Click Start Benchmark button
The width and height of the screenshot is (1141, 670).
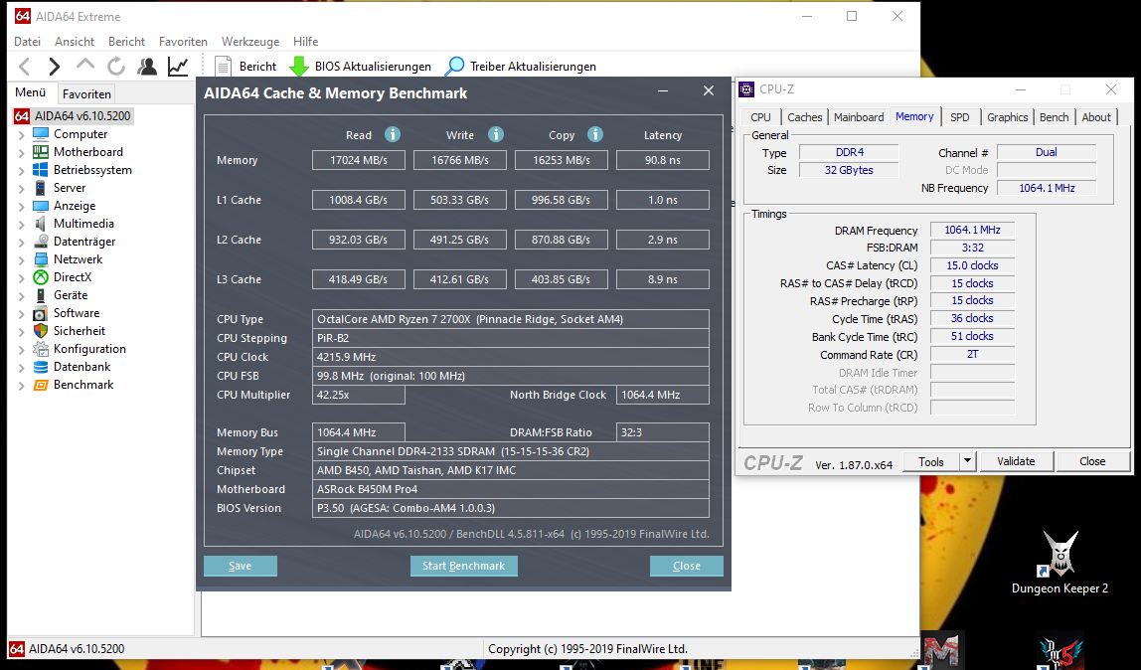pos(463,566)
